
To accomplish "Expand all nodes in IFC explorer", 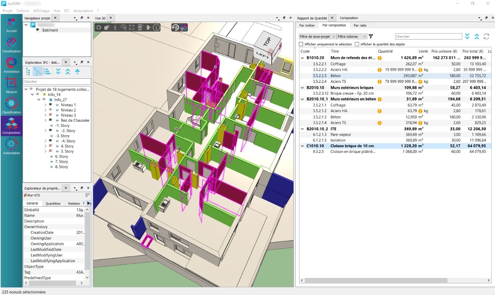I will [x=58, y=71].
